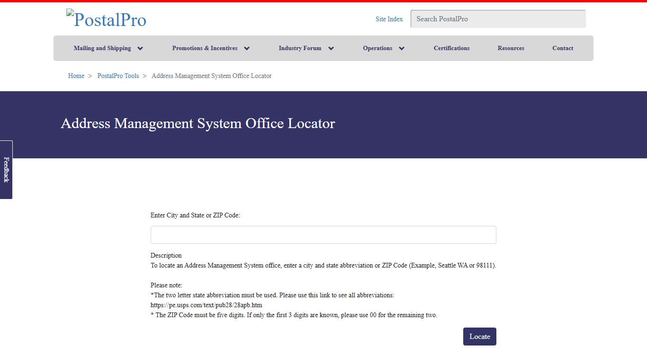Click the City and State or ZIP input field
Image resolution: width=647 pixels, height=363 pixels.
pyautogui.click(x=323, y=234)
